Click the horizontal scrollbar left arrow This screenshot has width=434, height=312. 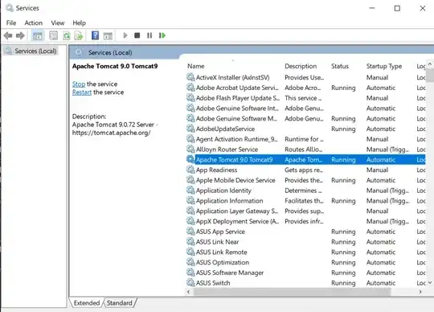pyautogui.click(x=189, y=292)
